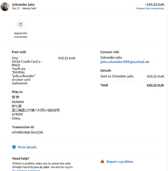Click the julia.schneider1999@outlook.de email link
This screenshot has height=171, width=168.
(125, 62)
